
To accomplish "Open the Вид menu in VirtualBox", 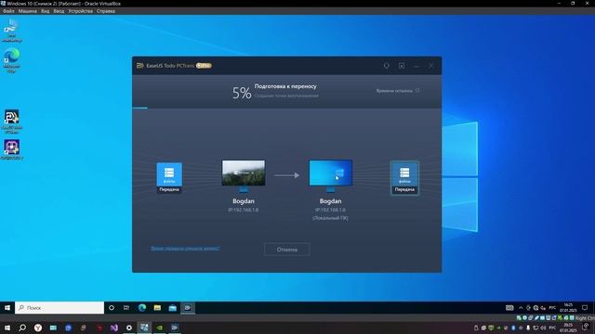I will coord(46,11).
